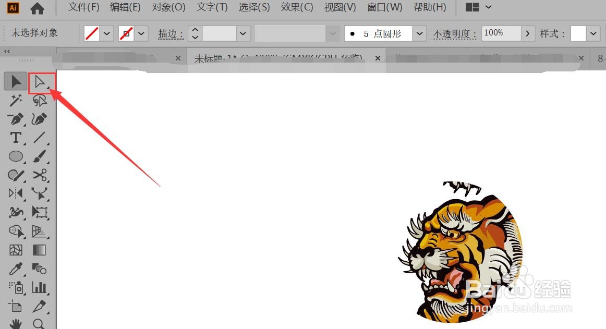
Task: Choose the Reflect tool
Action: [x=16, y=193]
